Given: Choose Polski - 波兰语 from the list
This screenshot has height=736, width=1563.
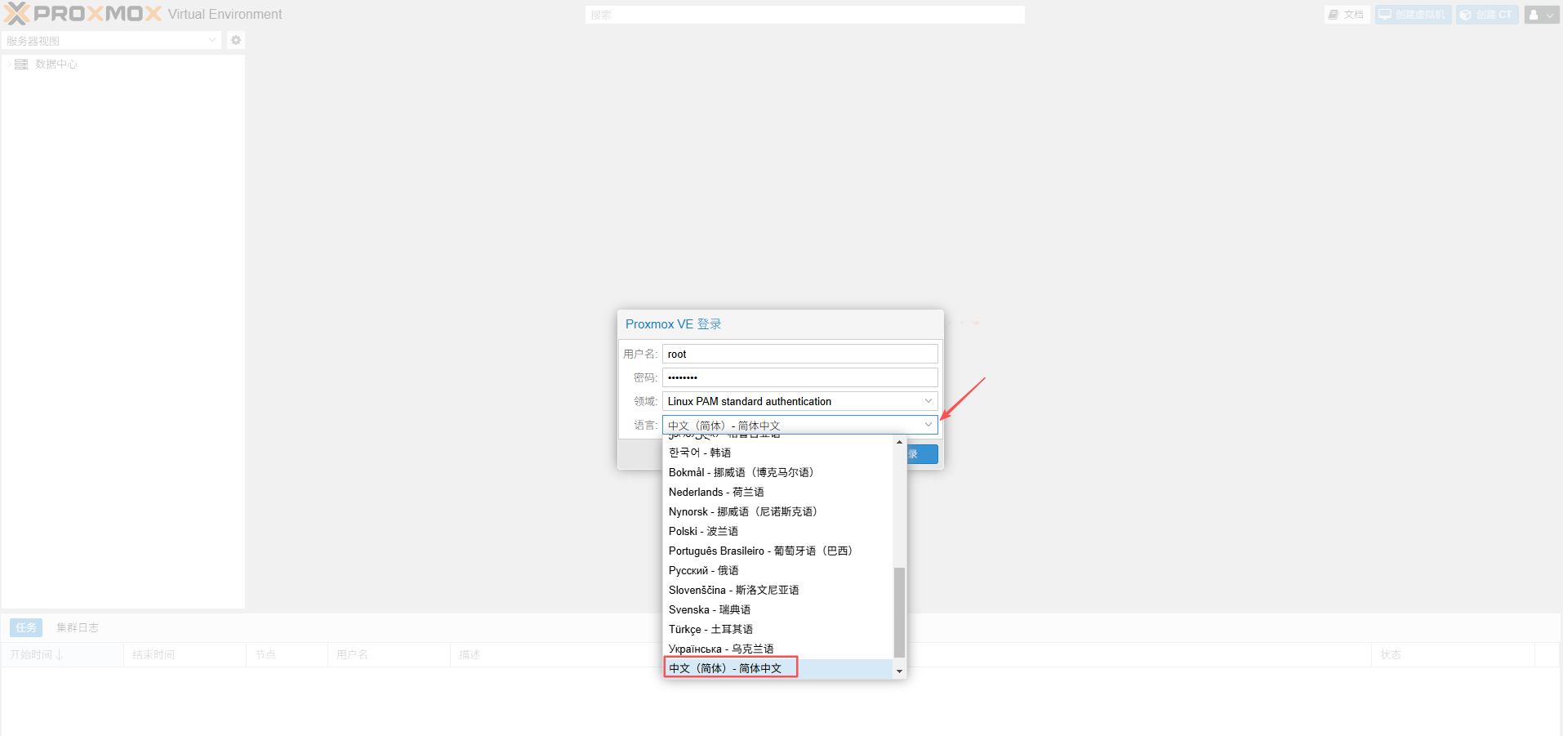Looking at the screenshot, I should click(x=778, y=531).
